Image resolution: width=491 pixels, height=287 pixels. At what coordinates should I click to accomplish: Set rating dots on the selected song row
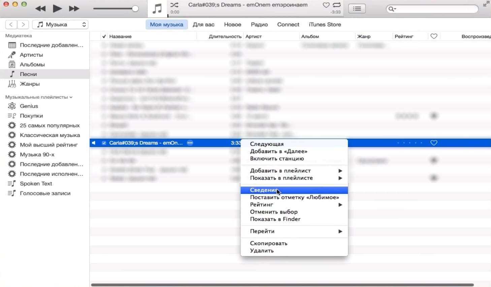pyautogui.click(x=410, y=143)
